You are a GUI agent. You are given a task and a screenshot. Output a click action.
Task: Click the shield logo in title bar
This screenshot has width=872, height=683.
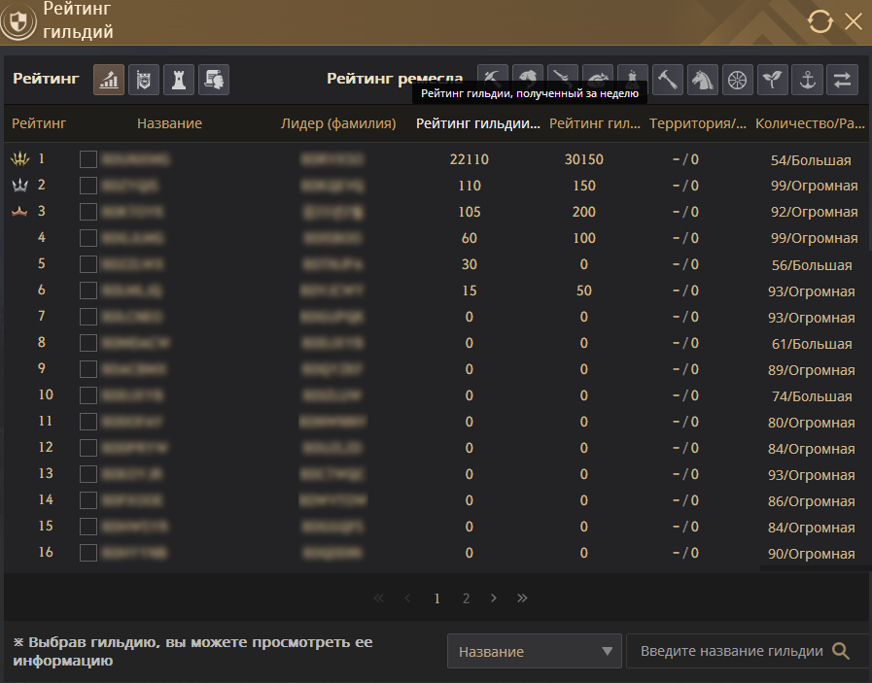18,22
